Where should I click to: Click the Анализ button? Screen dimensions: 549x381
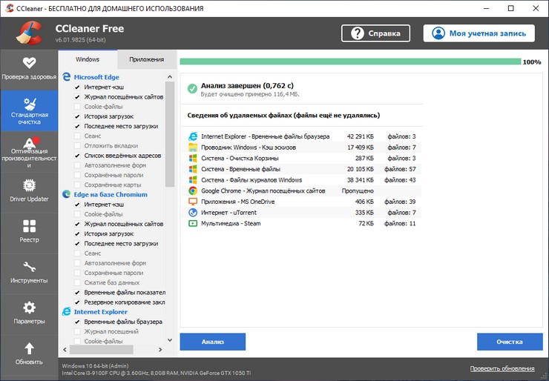click(x=212, y=342)
